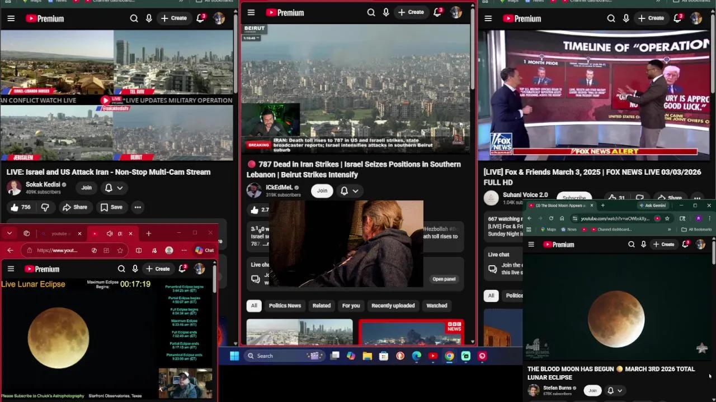
Task: Save the Sokak Kedisi stream
Action: tap(111, 207)
